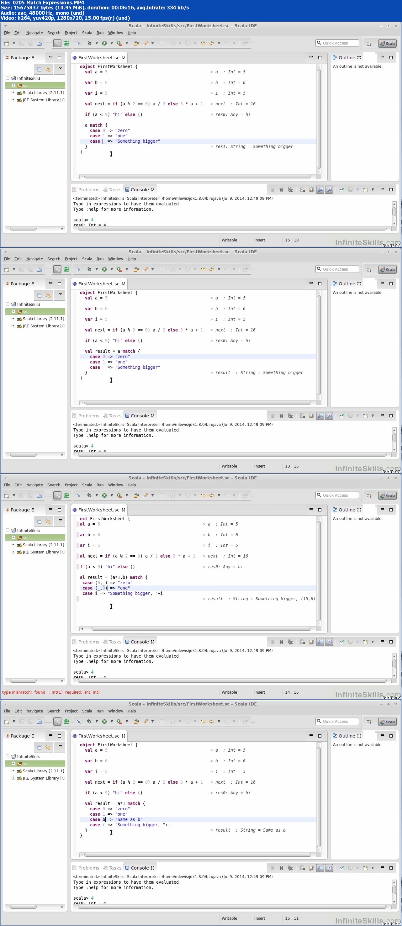The width and height of the screenshot is (402, 926).
Task: Click the Open Console icon in the second frame's console toolbar
Action: (x=365, y=416)
